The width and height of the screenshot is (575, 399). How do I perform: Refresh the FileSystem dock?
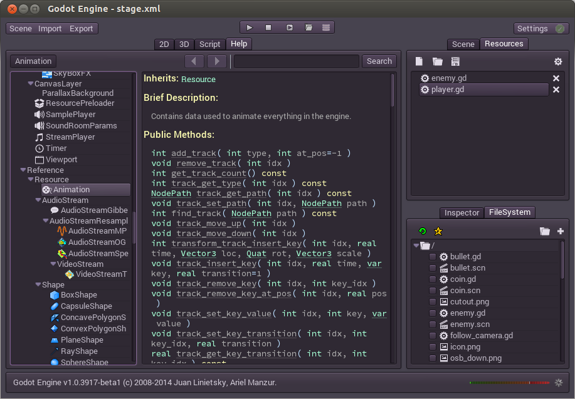click(x=423, y=231)
